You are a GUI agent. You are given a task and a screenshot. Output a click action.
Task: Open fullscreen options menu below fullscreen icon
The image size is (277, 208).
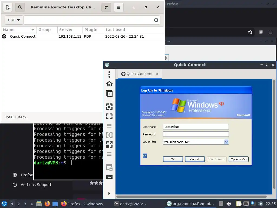[x=109, y=126]
